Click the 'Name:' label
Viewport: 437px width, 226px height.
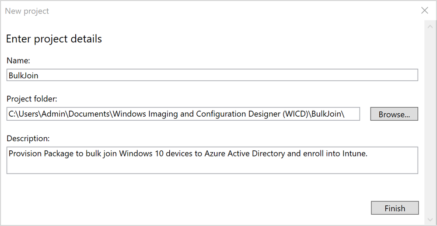(x=18, y=61)
